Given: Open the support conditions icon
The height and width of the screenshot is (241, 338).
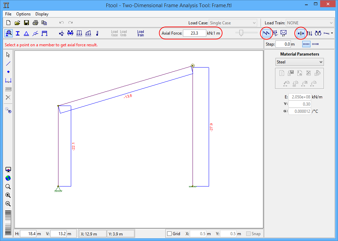Looking at the screenshot, I should [26, 33].
